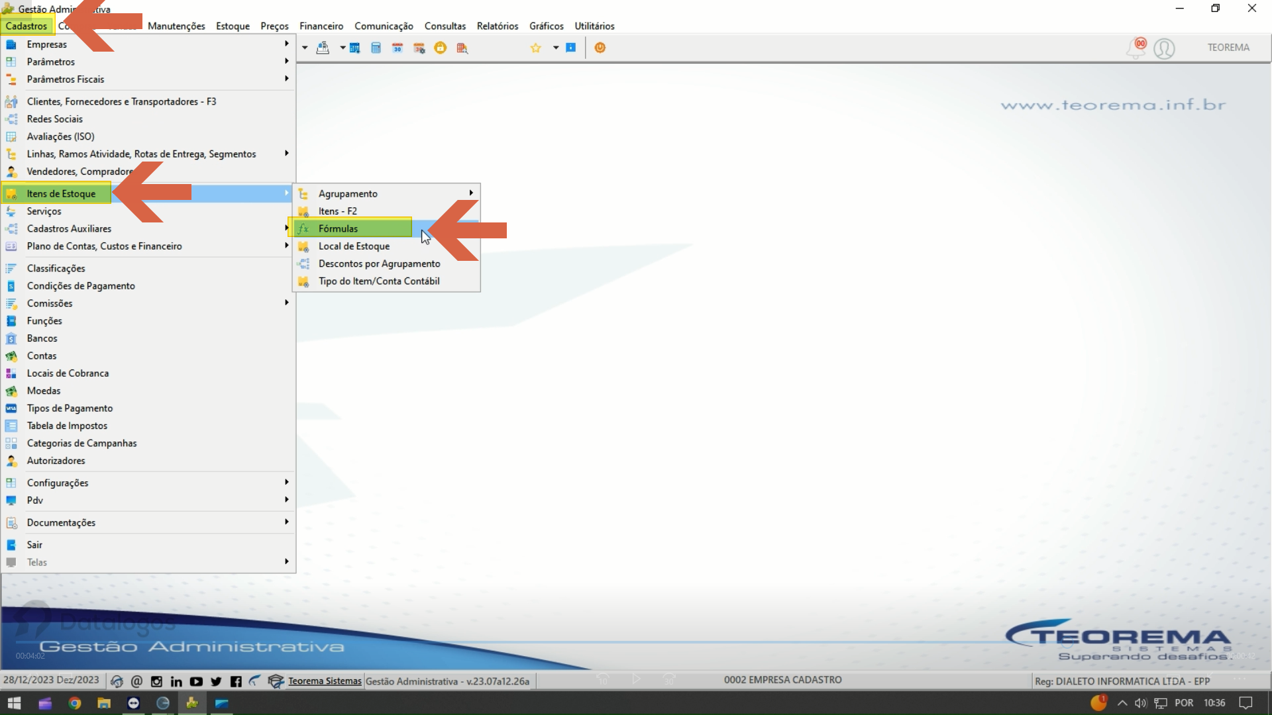Viewport: 1272px width, 715px height.
Task: Expand the Parâmetros Fiscais submenu
Action: click(287, 79)
